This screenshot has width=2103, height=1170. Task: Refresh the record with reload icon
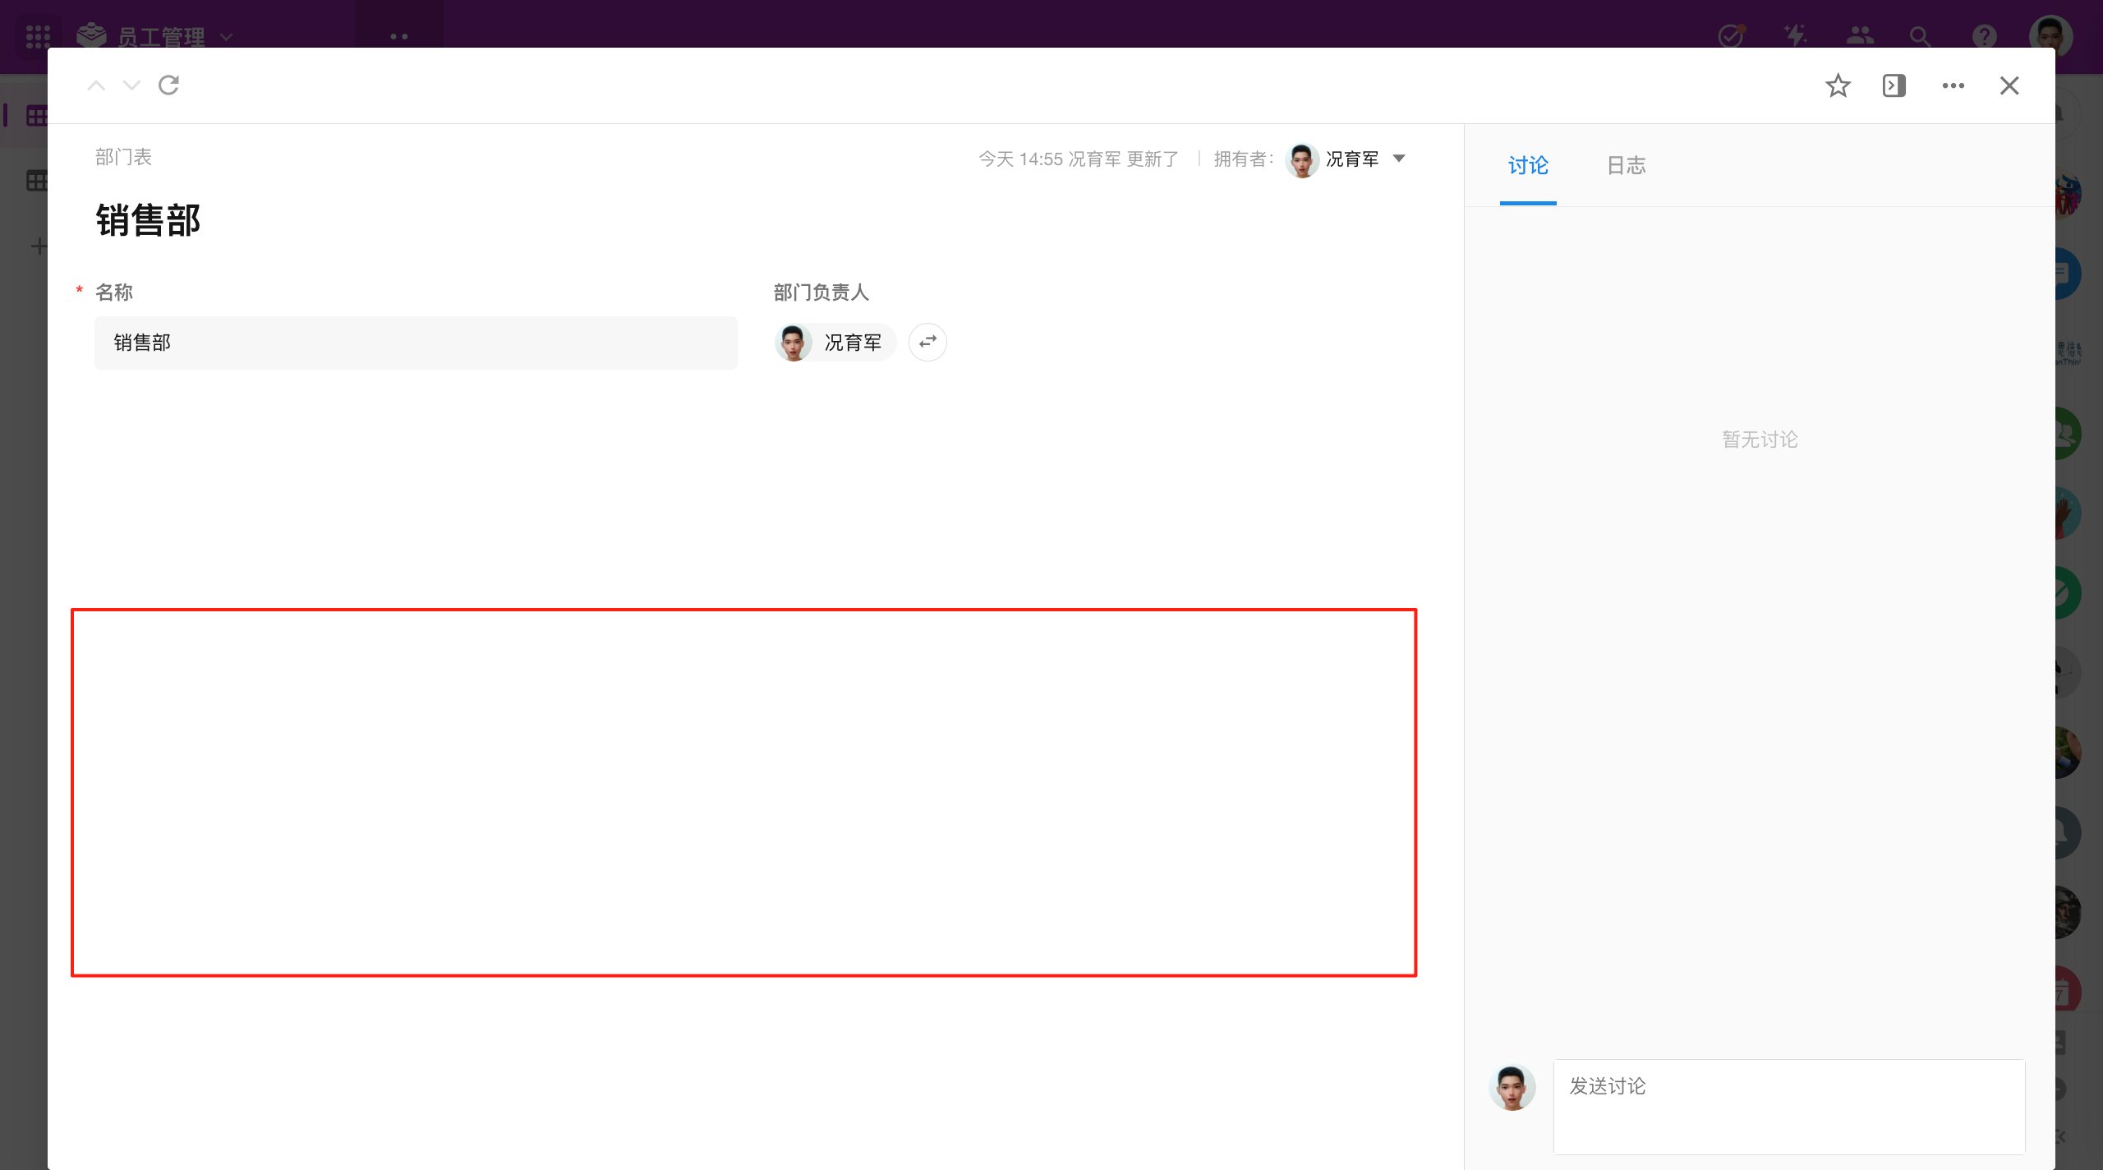168,85
